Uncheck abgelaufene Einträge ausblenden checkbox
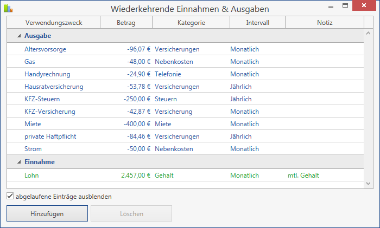 [10, 196]
